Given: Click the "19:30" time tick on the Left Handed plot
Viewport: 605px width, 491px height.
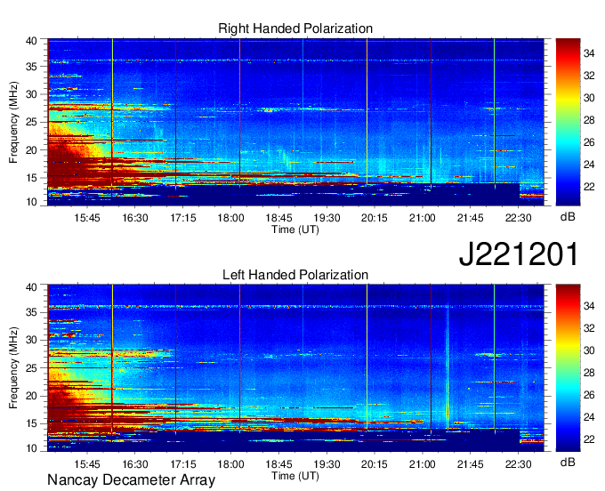Looking at the screenshot, I should click(x=327, y=464).
